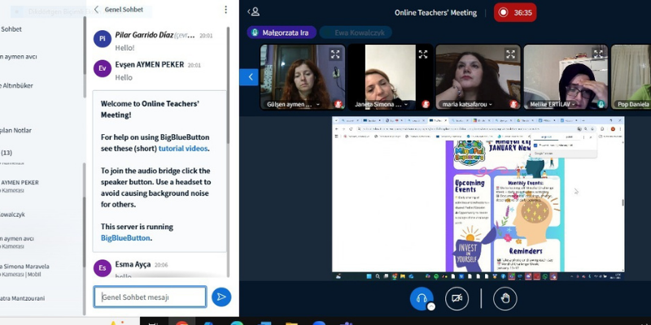Go back from Genel Sohbet header
This screenshot has width=651, height=325.
coord(96,9)
